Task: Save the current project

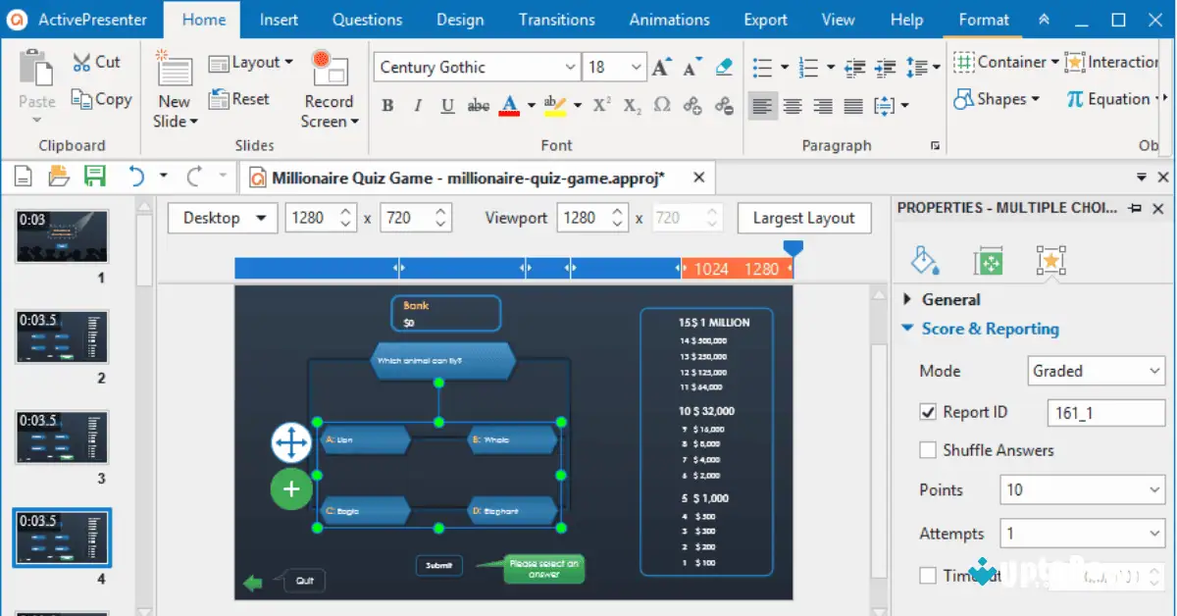Action: coord(93,177)
